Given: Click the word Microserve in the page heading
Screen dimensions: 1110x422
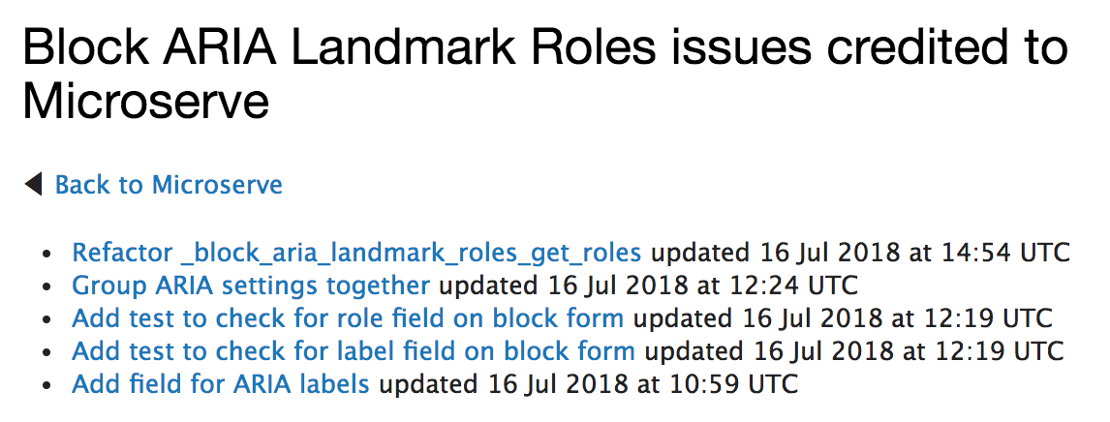Looking at the screenshot, I should [146, 102].
